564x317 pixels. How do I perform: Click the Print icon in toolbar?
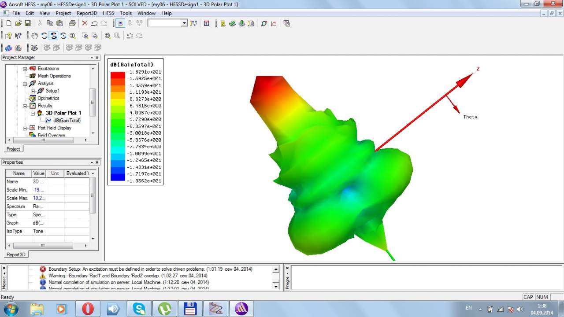(x=72, y=23)
